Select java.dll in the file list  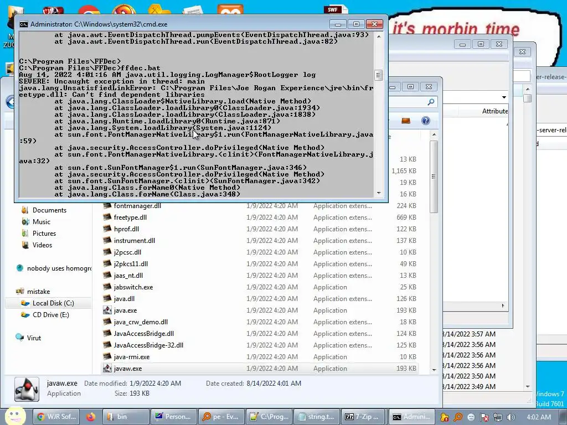point(124,298)
